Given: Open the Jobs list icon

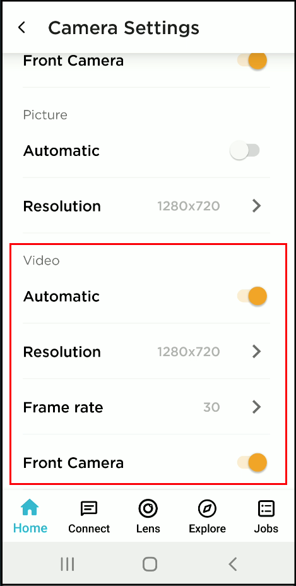Looking at the screenshot, I should point(266,508).
